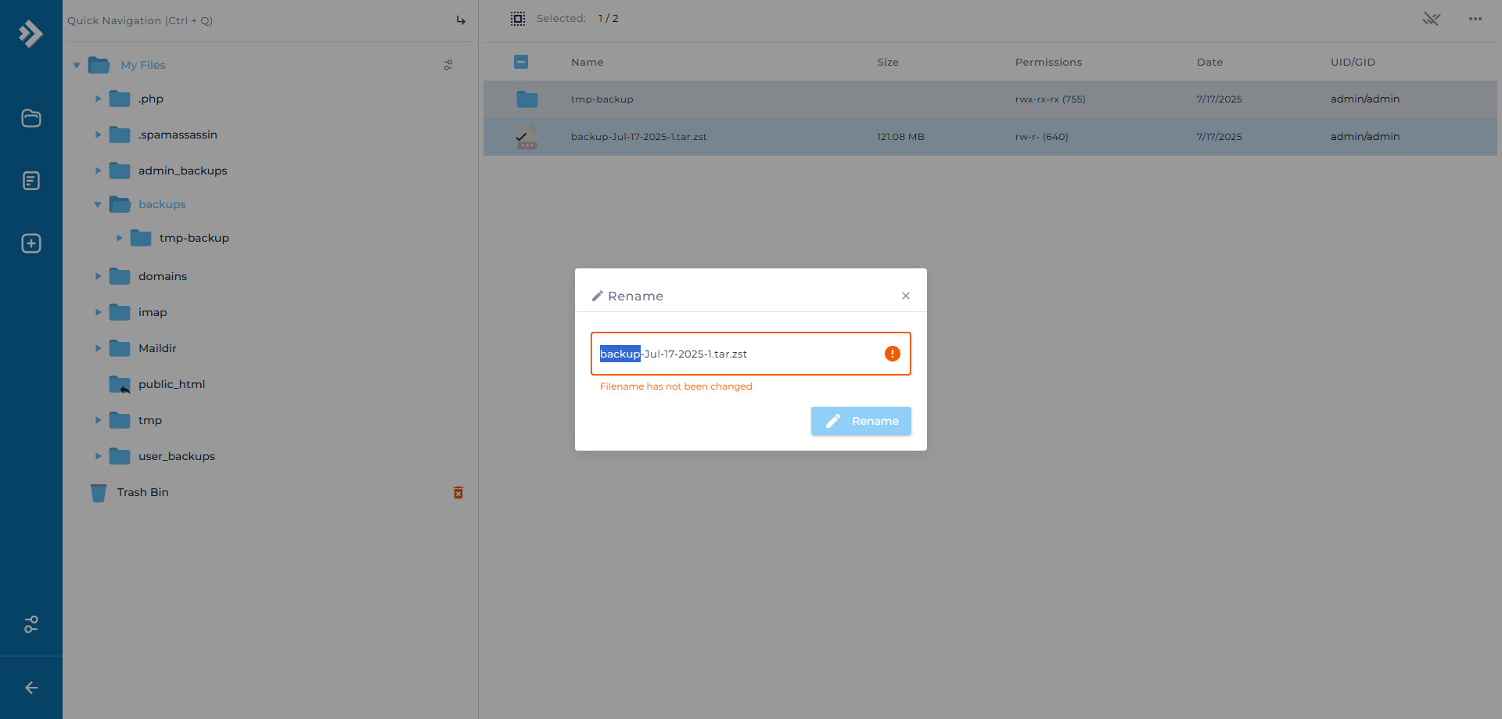Toggle the select-all checkbox in the file list header
Screen dimensions: 1502x719
tap(521, 62)
